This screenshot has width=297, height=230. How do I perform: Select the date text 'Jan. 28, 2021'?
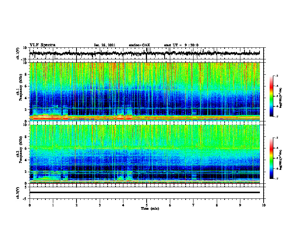105,45
